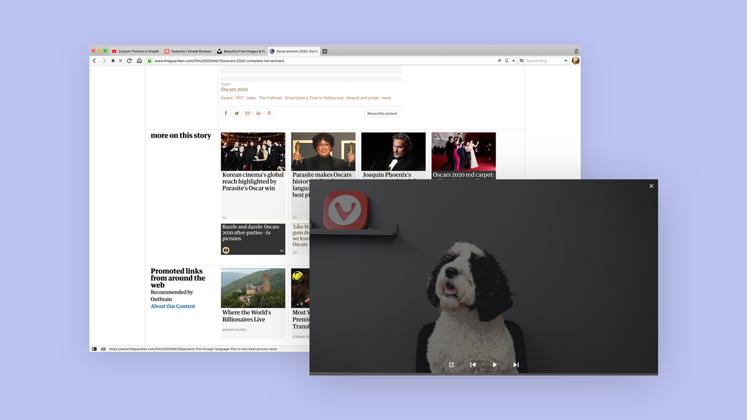Share the article on Twitter

237,113
